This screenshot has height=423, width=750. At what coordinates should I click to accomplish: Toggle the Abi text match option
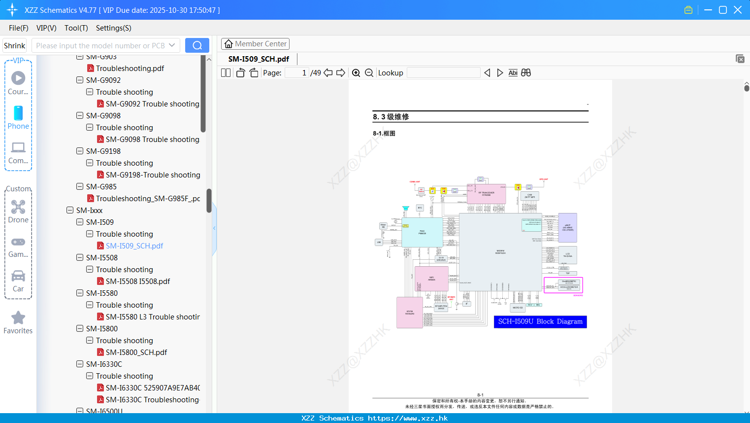pos(513,72)
